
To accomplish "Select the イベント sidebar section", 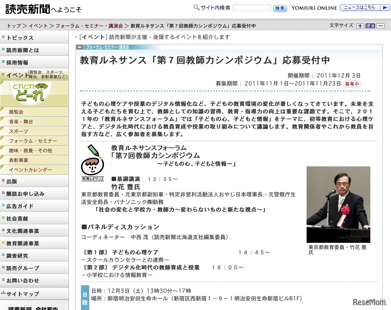I will click(34, 74).
